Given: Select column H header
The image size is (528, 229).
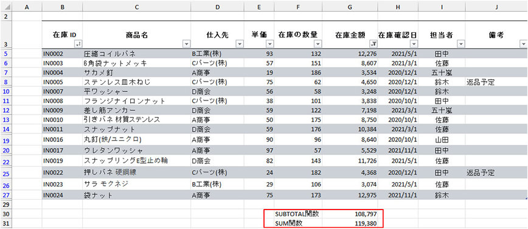Looking at the screenshot, I should (398, 7).
